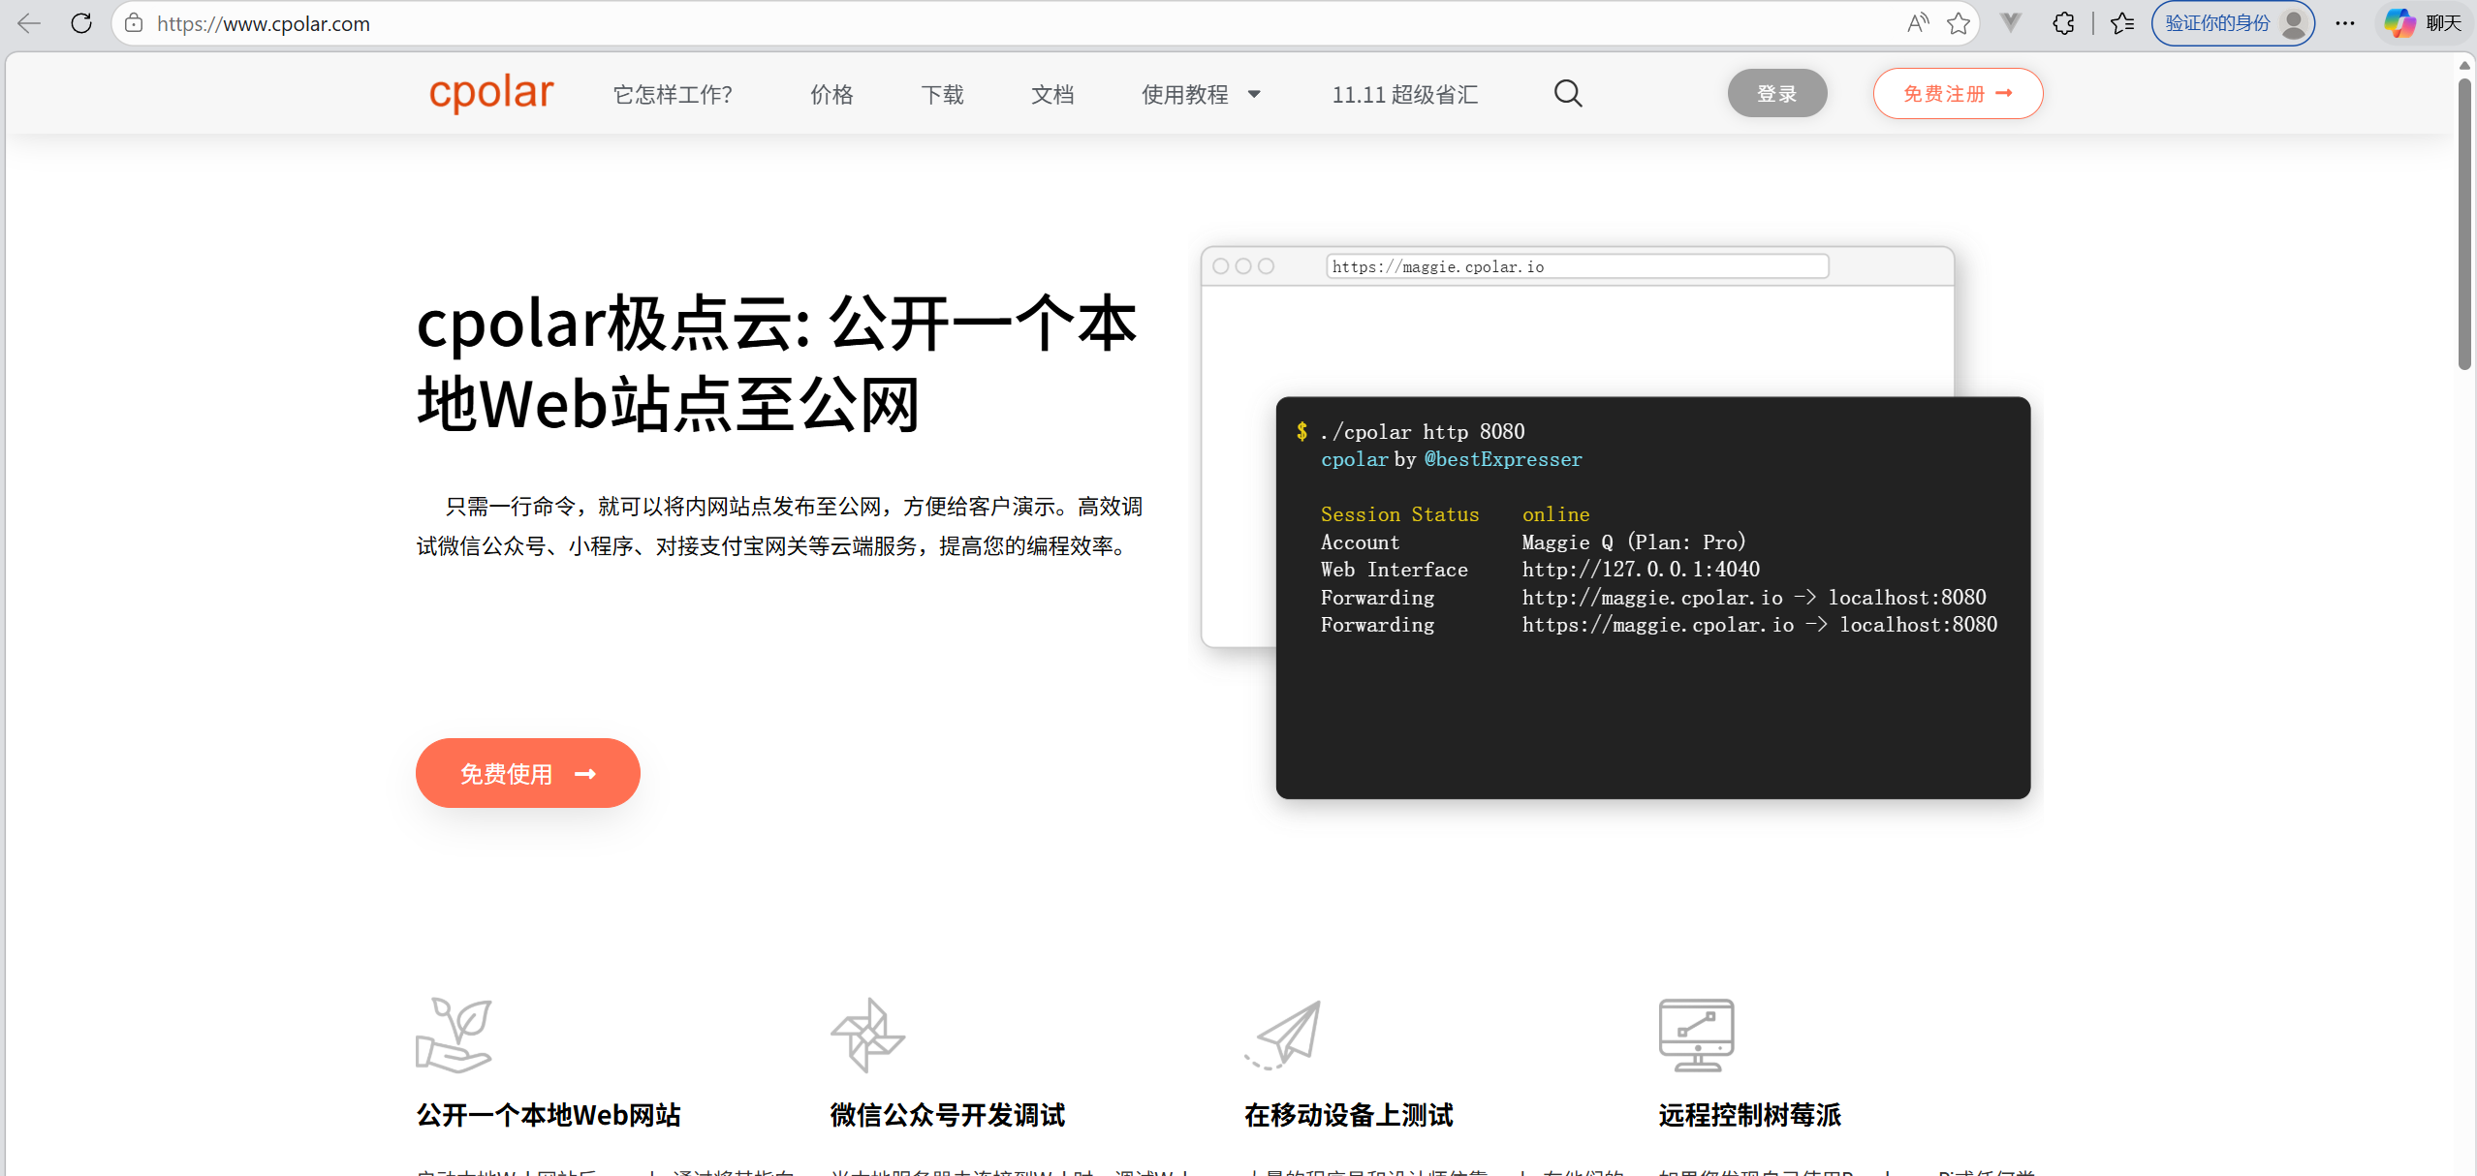The image size is (2477, 1176).
Task: Expand the 使用教程 dropdown menu
Action: (1201, 94)
